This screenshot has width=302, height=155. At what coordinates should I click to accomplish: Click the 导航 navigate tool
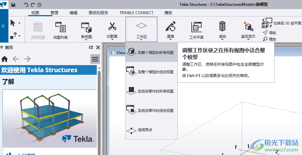(269, 33)
